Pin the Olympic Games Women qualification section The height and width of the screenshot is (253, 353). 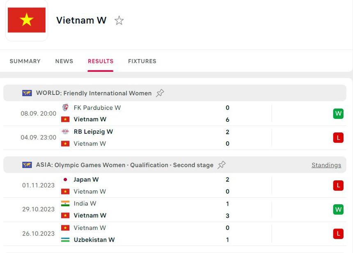point(222,164)
